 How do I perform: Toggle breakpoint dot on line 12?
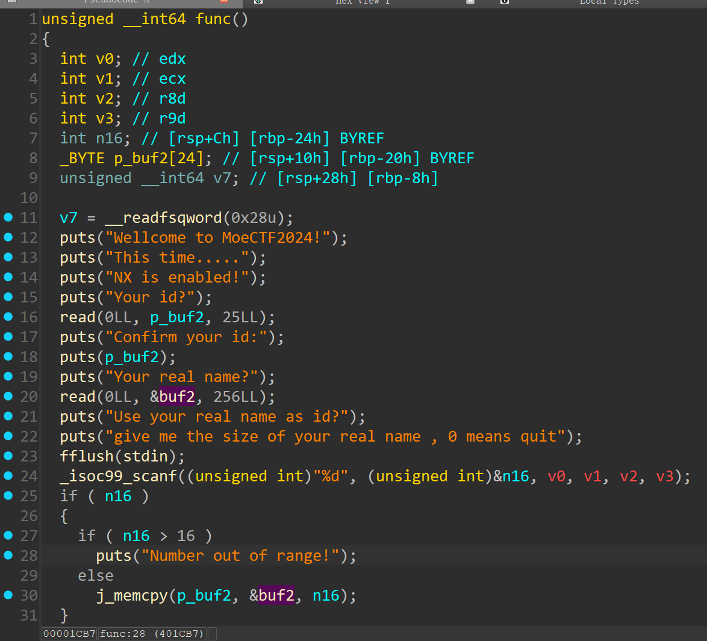coord(8,237)
